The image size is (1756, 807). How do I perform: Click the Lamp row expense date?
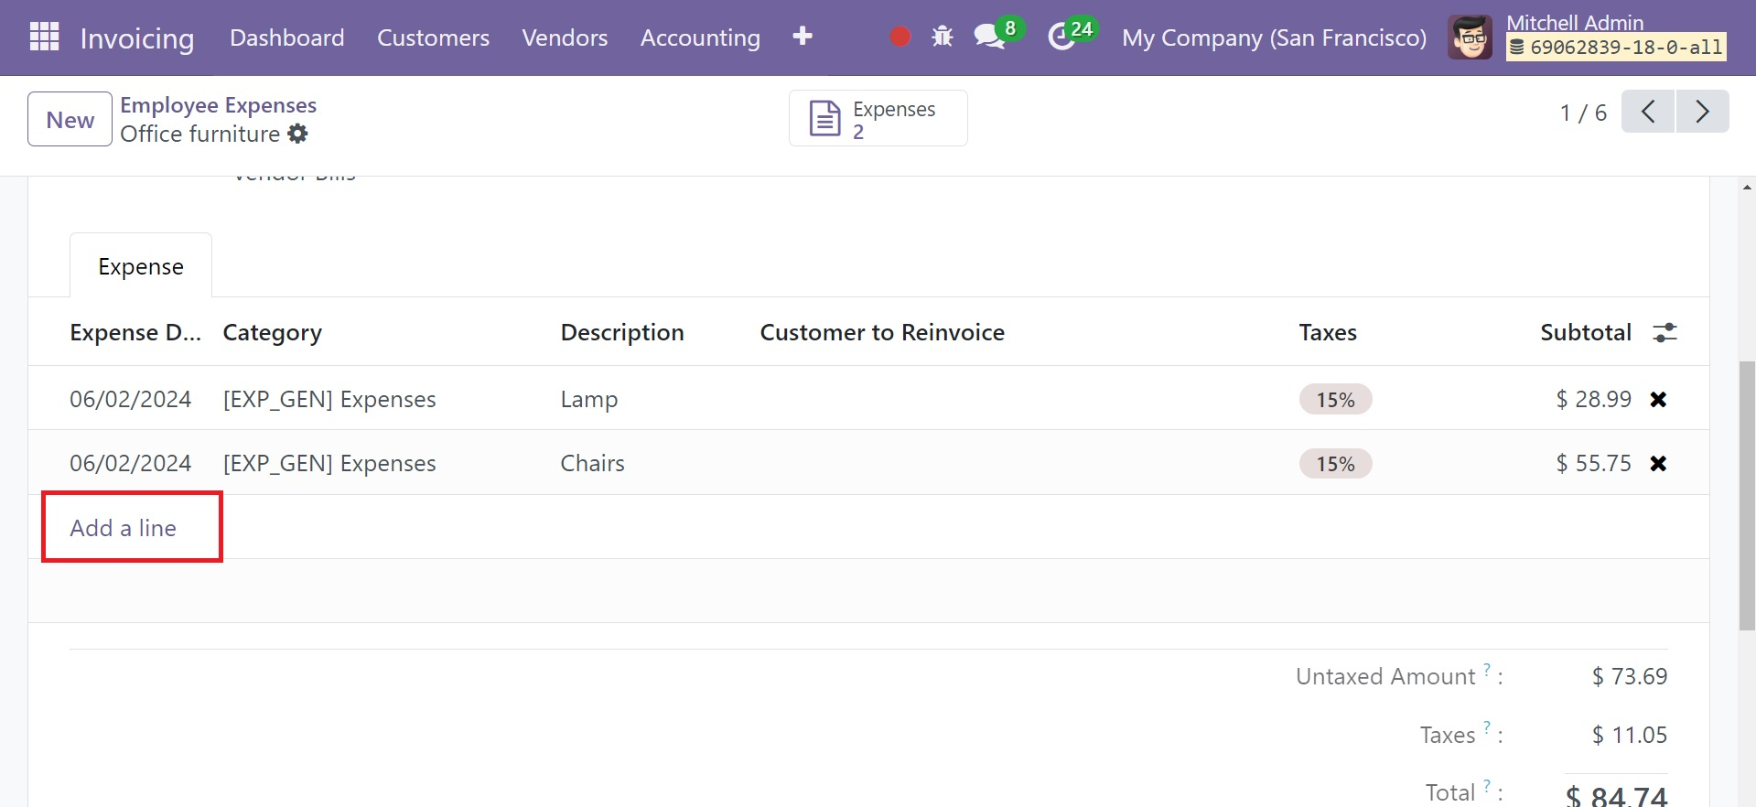tap(131, 399)
